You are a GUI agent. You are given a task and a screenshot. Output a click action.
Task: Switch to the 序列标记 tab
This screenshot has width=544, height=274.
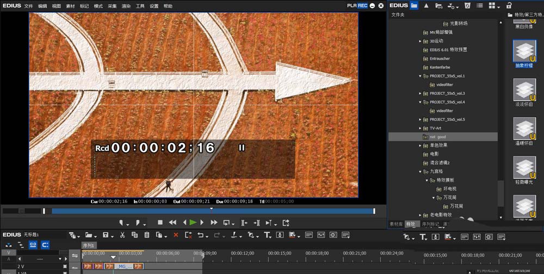[430, 224]
